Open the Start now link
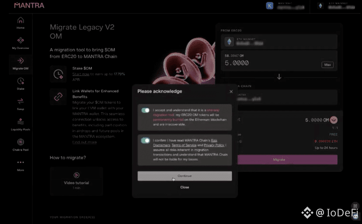The image size is (362, 224). pos(81,74)
